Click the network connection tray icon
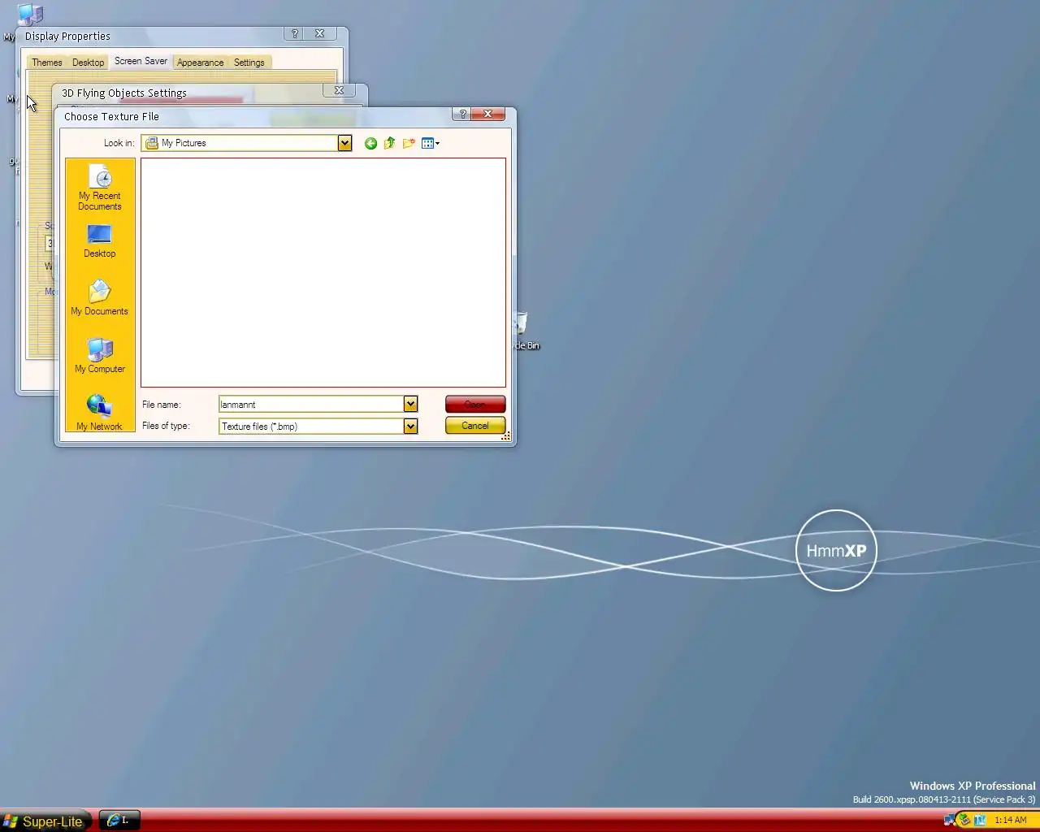The width and height of the screenshot is (1040, 832). pyautogui.click(x=949, y=820)
